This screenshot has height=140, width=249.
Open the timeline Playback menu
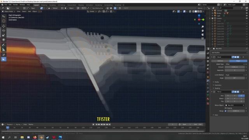11,124
